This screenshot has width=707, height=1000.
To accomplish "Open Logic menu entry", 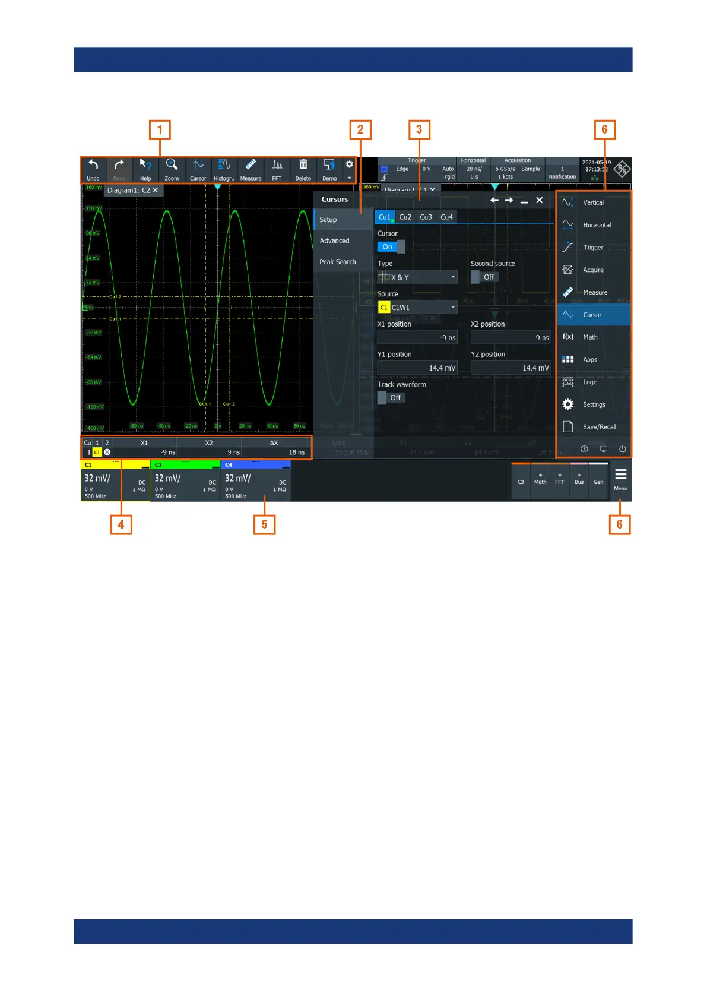I will pyautogui.click(x=594, y=382).
